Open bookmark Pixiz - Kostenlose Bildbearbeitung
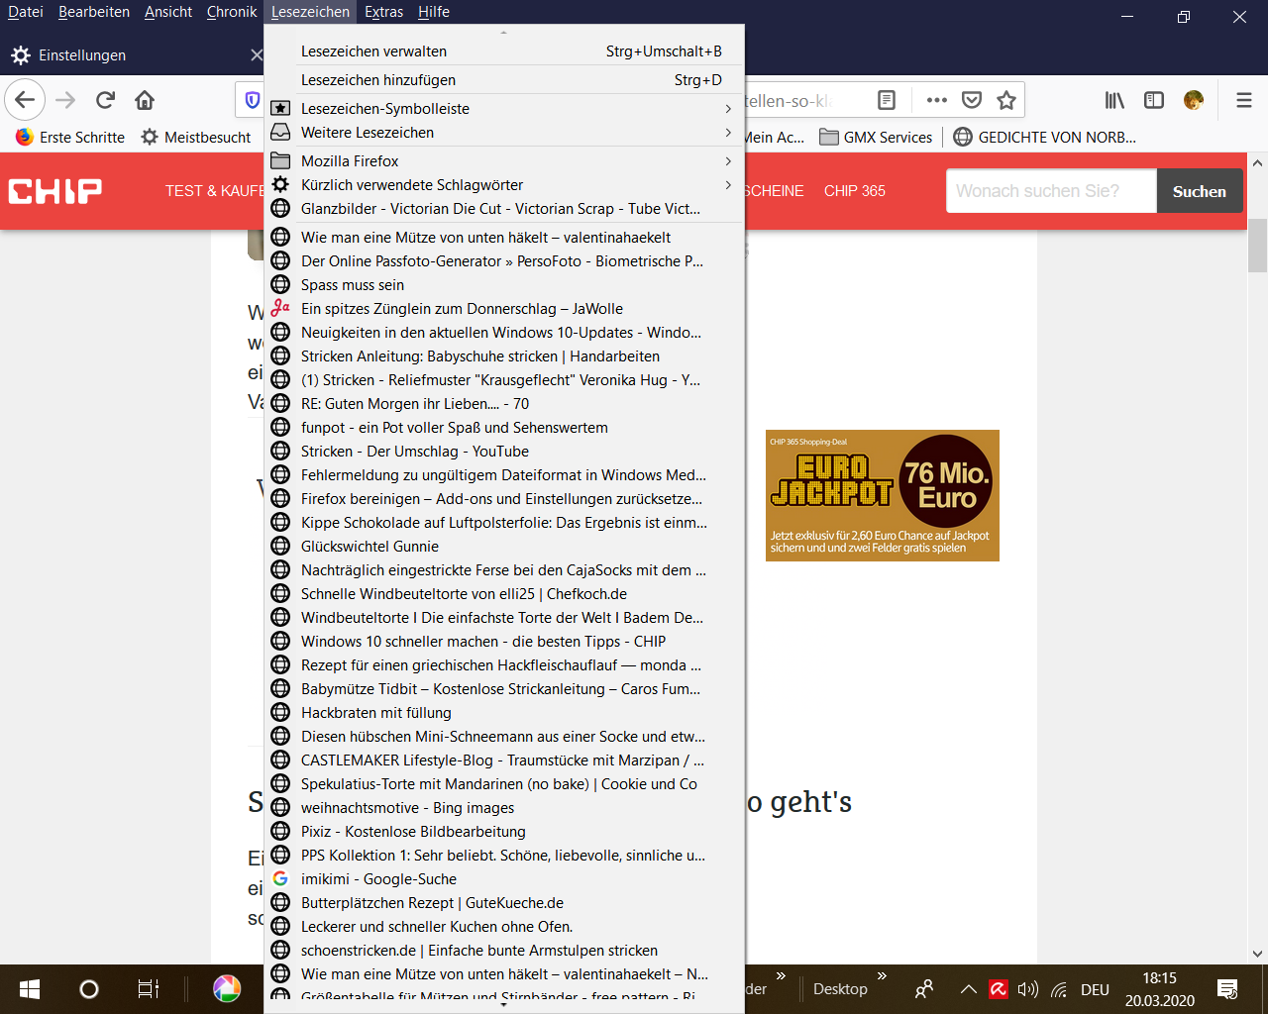The height and width of the screenshot is (1014, 1268). coord(504,832)
